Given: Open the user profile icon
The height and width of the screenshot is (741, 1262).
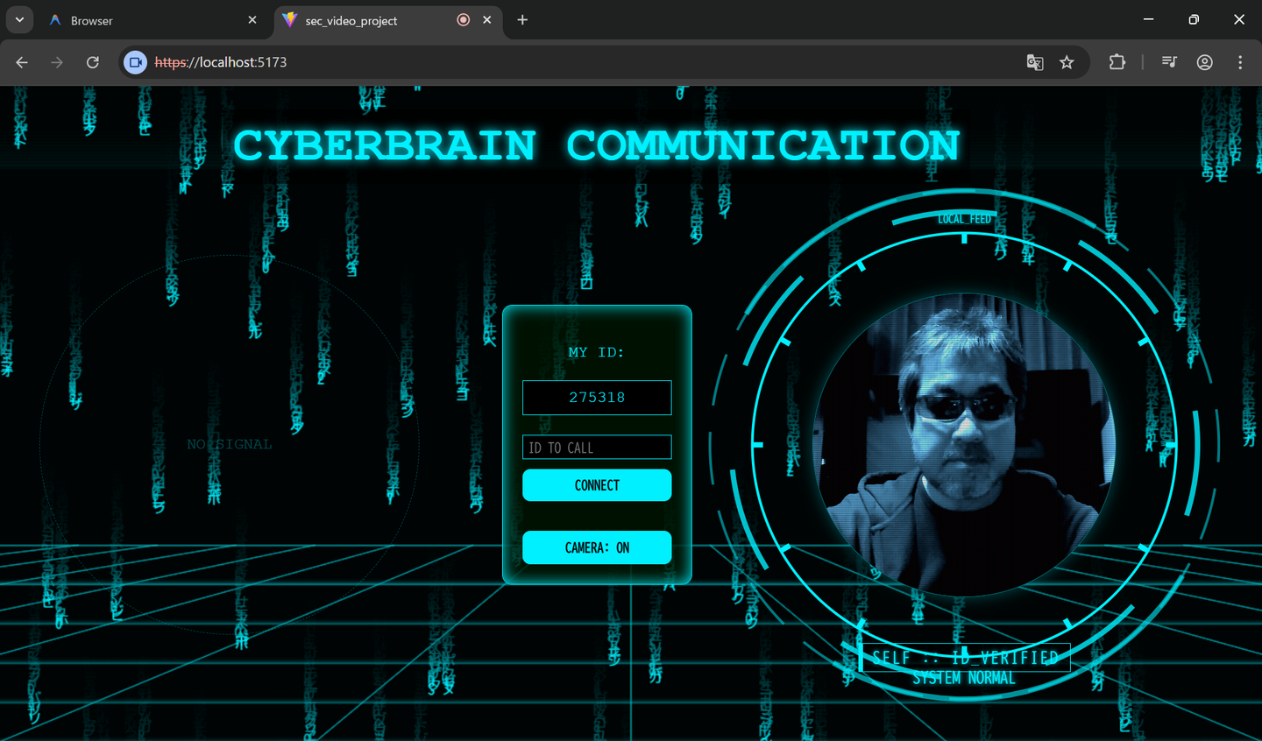Looking at the screenshot, I should [1205, 62].
